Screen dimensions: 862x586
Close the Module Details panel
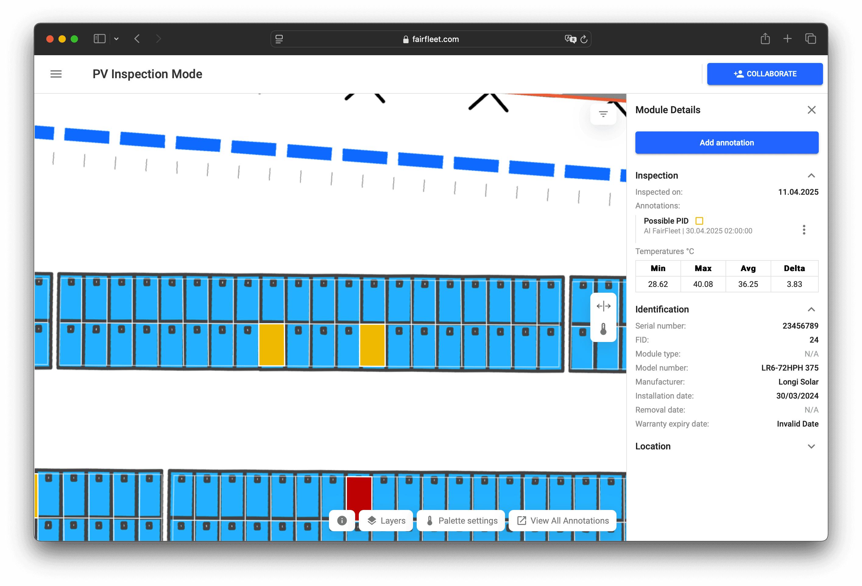[811, 110]
